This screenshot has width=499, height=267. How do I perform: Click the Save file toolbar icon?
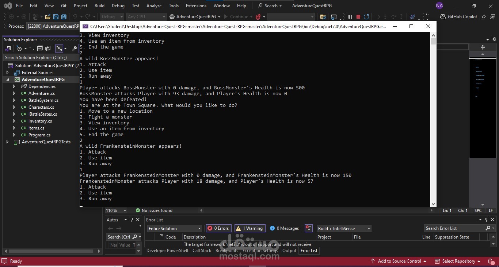click(x=56, y=17)
